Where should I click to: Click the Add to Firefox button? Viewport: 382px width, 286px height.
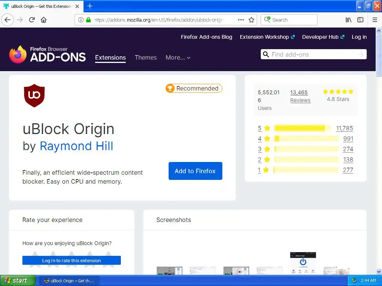[x=195, y=171]
